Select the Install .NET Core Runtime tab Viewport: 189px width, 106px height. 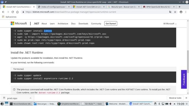(x=19, y=7)
